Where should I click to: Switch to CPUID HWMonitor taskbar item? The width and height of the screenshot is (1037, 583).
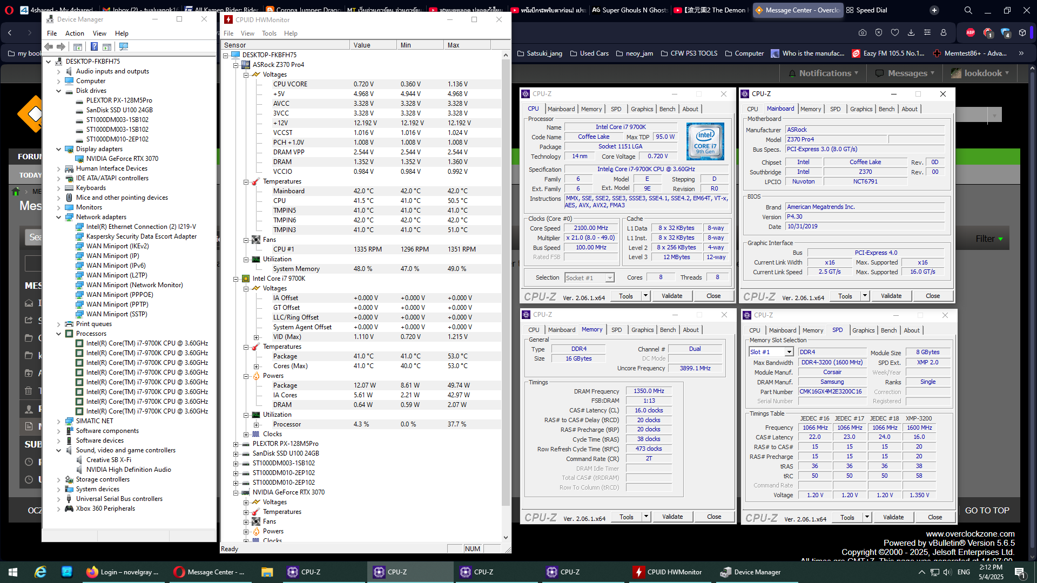(669, 572)
